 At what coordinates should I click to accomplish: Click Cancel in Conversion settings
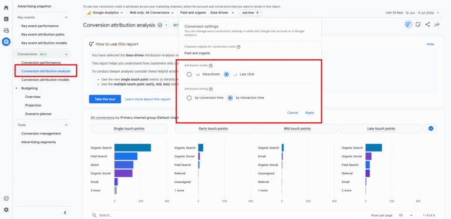pos(292,113)
